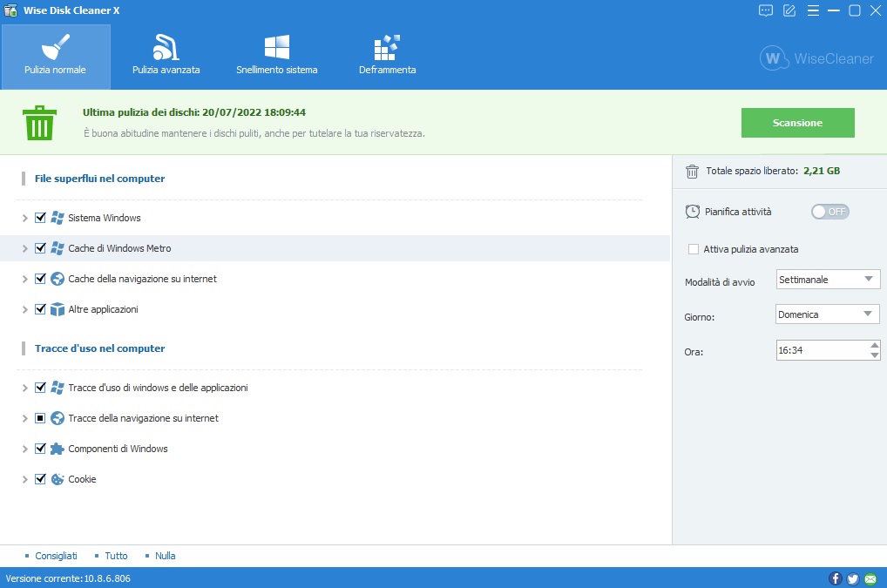
Task: Open the Snellimento sistema tab
Action: 276,57
